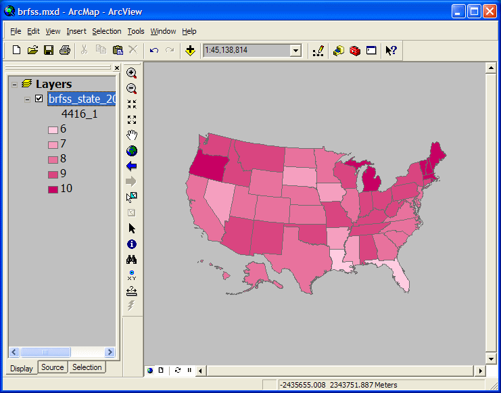The height and width of the screenshot is (393, 501).
Task: Click the color swatch for class 10
Action: 53,189
